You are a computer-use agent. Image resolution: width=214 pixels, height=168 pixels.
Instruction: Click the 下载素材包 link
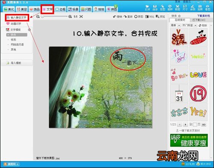(x=204, y=16)
